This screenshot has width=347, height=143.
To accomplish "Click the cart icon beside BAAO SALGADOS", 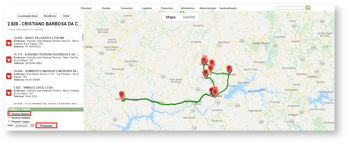I will point(9,43).
